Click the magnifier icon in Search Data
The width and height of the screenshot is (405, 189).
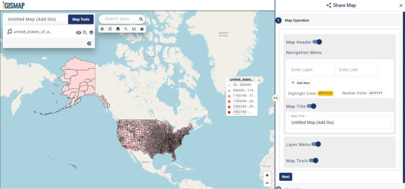click(x=141, y=19)
